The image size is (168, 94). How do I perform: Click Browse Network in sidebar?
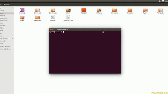tap(5, 46)
